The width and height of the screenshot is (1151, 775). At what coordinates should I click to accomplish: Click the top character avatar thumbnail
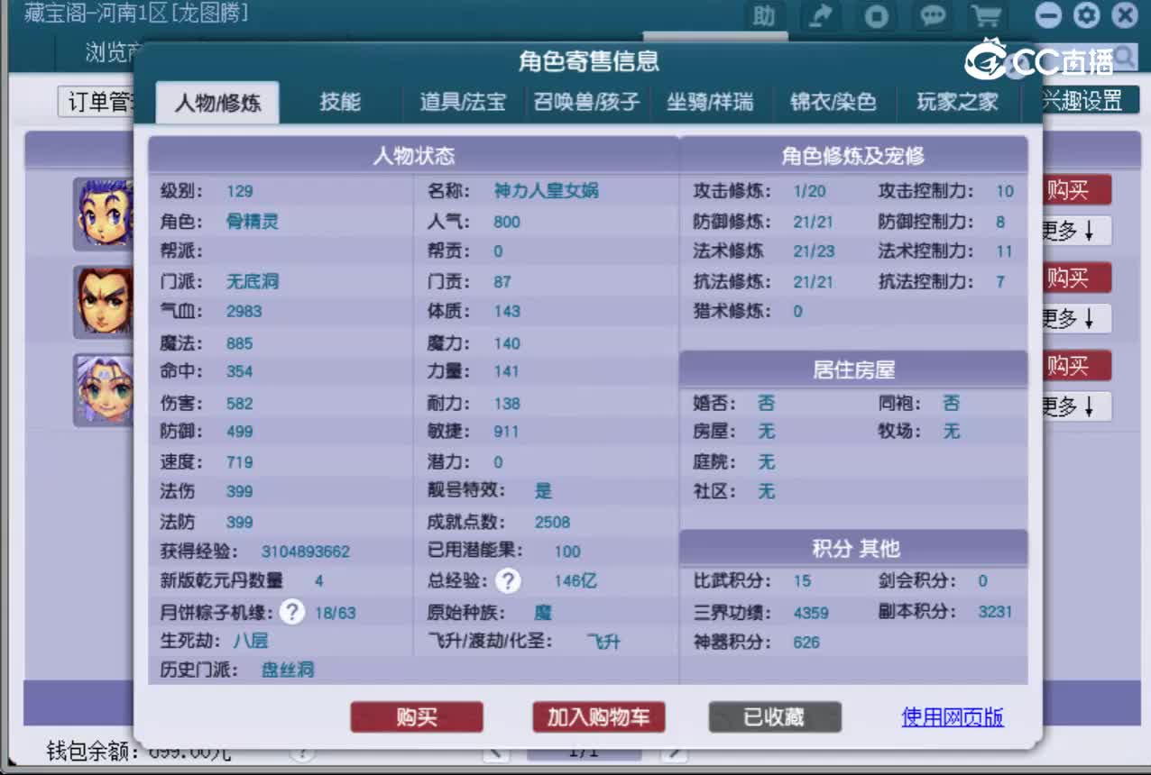(103, 214)
